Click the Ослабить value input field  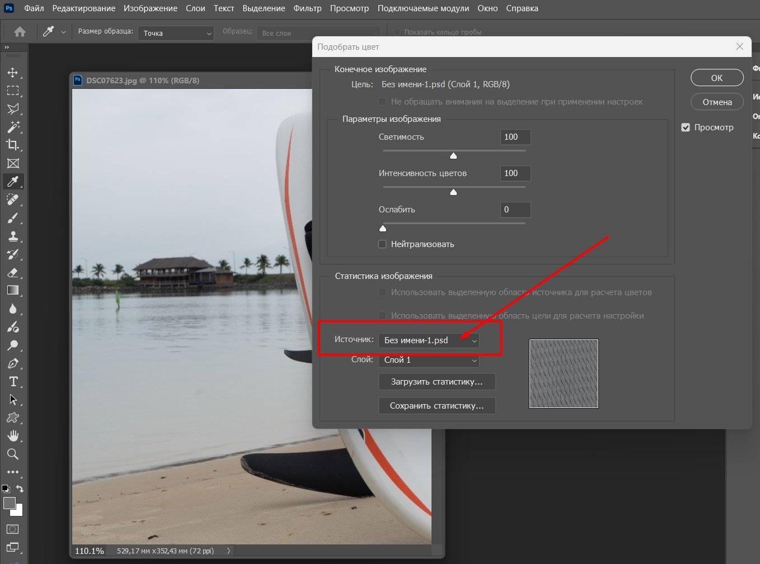click(515, 210)
